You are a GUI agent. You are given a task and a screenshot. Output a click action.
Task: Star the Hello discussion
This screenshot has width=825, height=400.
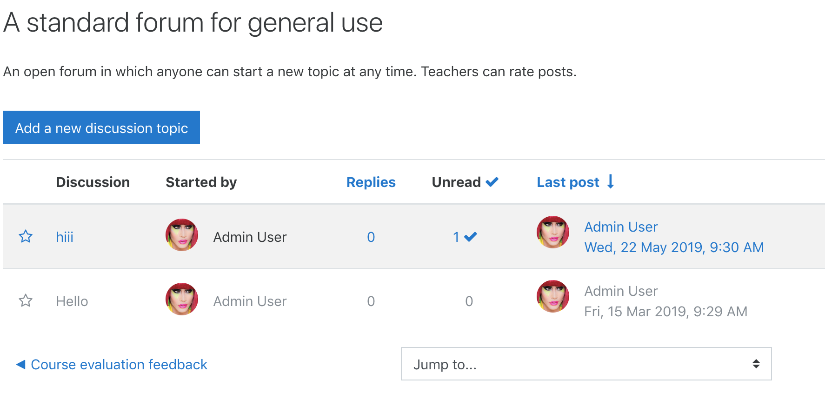(26, 301)
